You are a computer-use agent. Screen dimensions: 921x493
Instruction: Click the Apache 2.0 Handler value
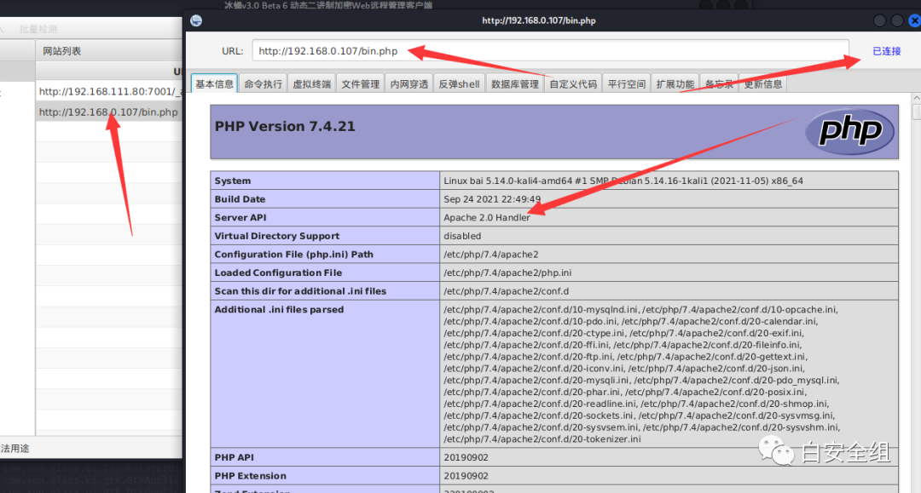click(487, 217)
